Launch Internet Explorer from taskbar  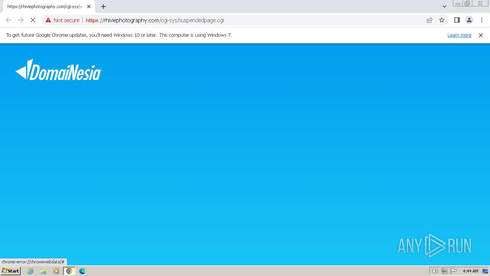[x=31, y=271]
